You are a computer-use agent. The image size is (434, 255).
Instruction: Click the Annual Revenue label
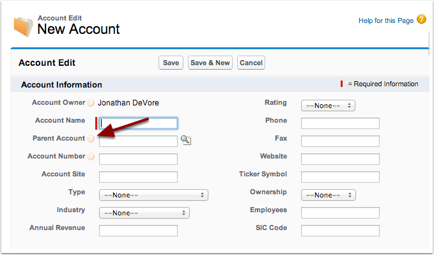pyautogui.click(x=58, y=228)
